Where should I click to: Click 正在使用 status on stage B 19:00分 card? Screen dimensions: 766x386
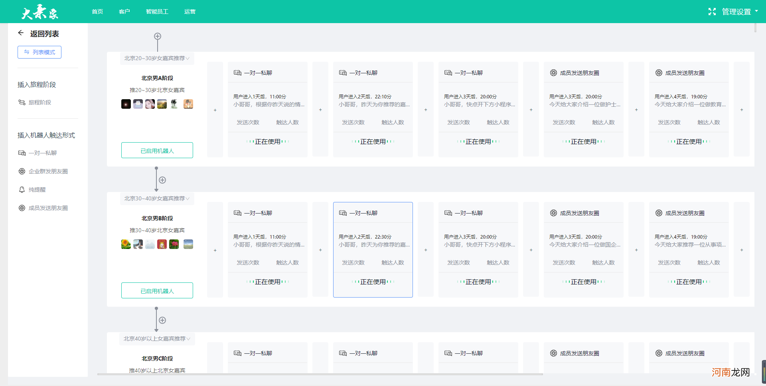point(689,282)
